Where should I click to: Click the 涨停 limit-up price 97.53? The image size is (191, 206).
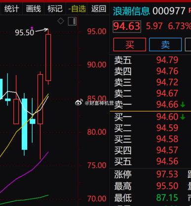tap(167, 174)
